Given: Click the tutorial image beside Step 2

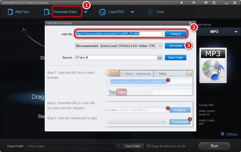Looking at the screenshot, I should [148, 114].
